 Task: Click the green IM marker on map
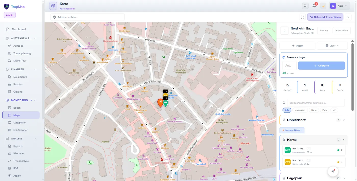[x=165, y=103]
